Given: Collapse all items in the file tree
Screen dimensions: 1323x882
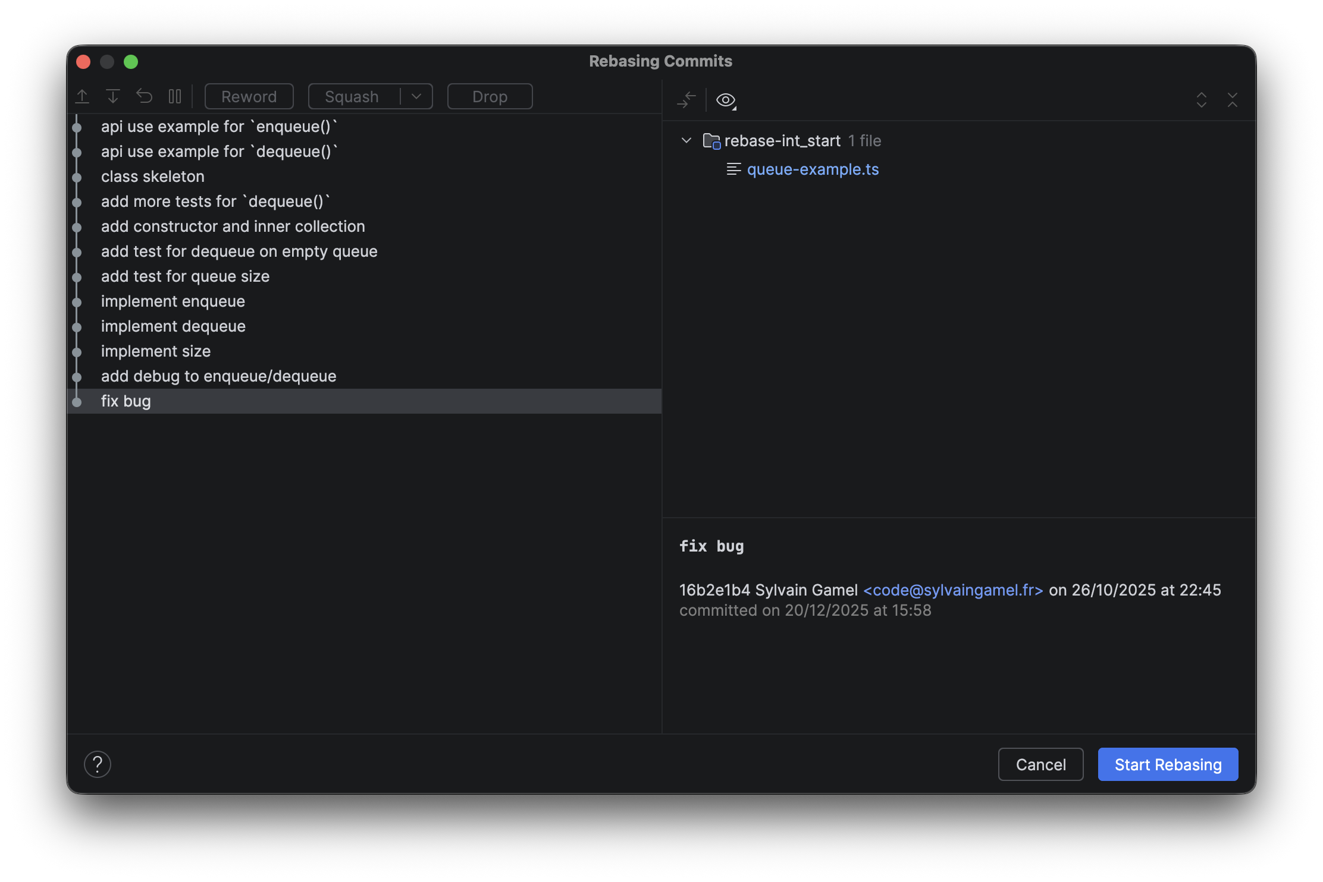Looking at the screenshot, I should click(x=1233, y=100).
